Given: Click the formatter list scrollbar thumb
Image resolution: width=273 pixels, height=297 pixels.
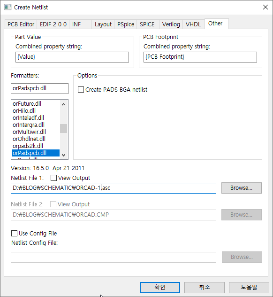Looking at the screenshot, I should pyautogui.click(x=63, y=128).
